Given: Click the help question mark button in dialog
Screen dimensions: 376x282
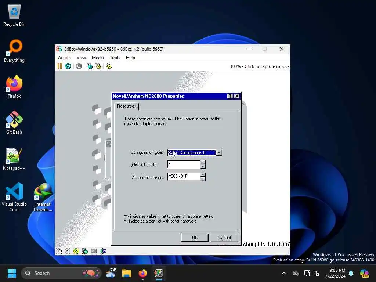Looking at the screenshot, I should (230, 96).
